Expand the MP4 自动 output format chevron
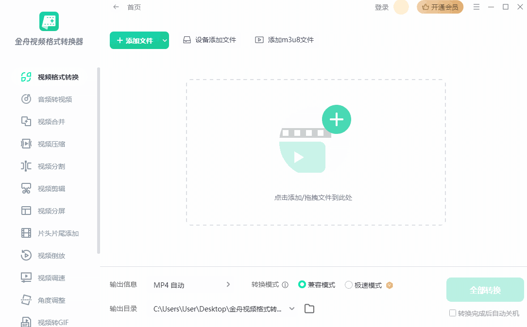 pos(228,284)
